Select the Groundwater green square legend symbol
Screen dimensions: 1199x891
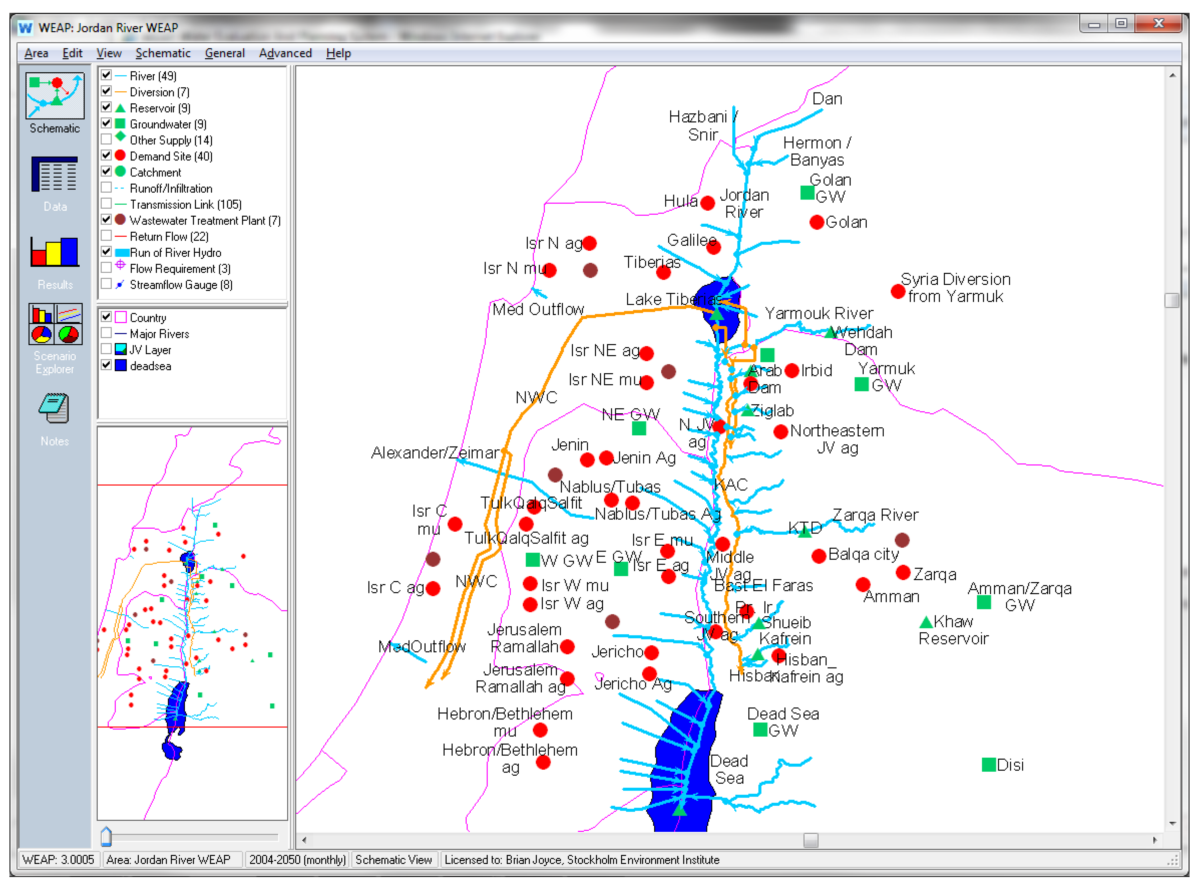coord(120,124)
